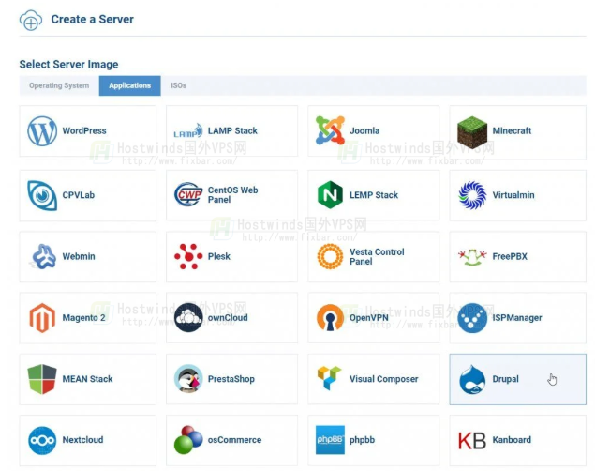Select the LAMP Stack label

232,130
